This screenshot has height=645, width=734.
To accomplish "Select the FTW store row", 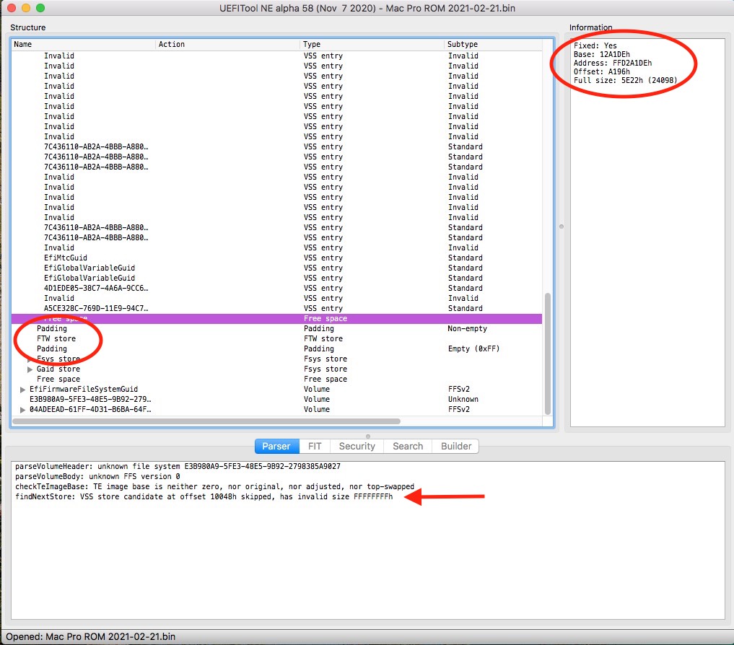I will pos(276,339).
